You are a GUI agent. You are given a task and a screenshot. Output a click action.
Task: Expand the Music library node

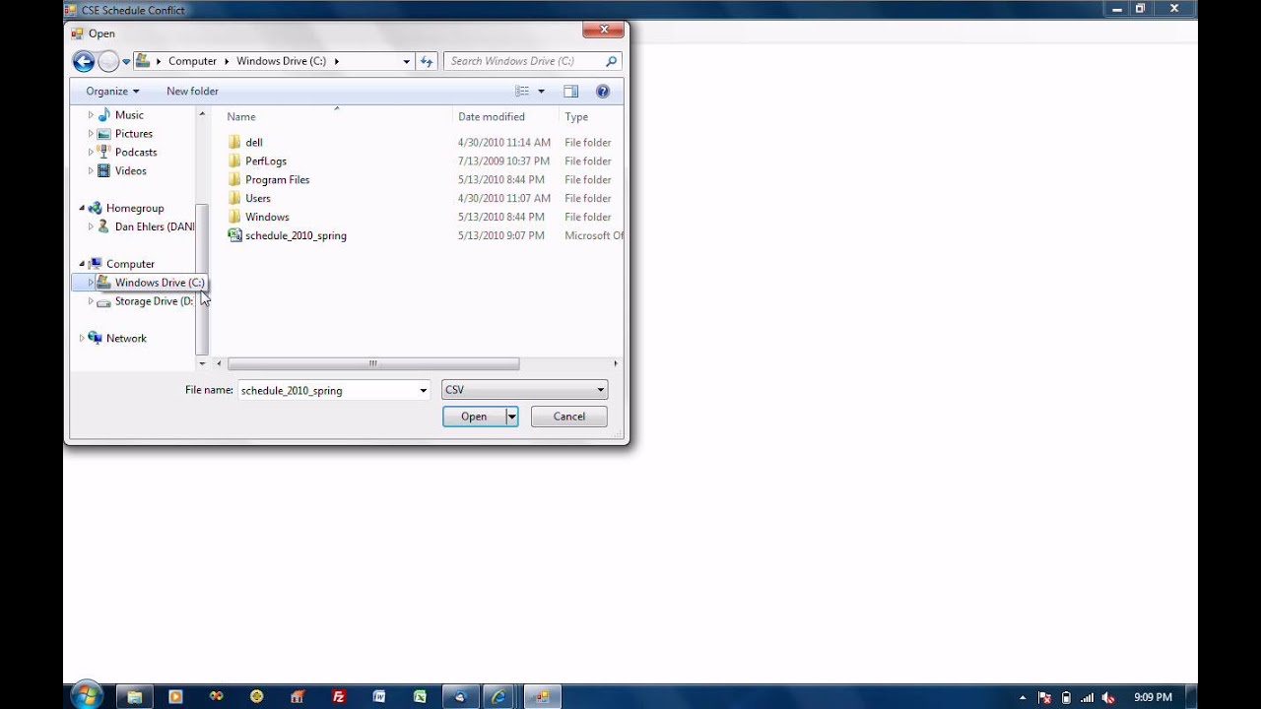tap(91, 115)
